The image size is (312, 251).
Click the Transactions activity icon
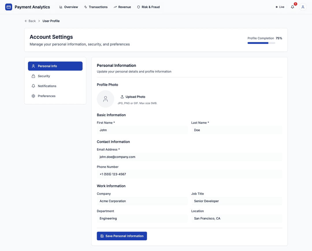[x=86, y=7]
